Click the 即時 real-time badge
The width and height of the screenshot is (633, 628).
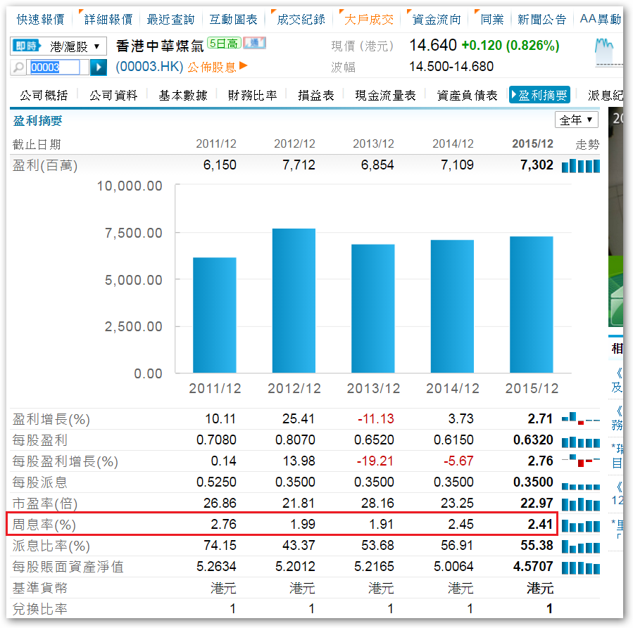coord(27,46)
